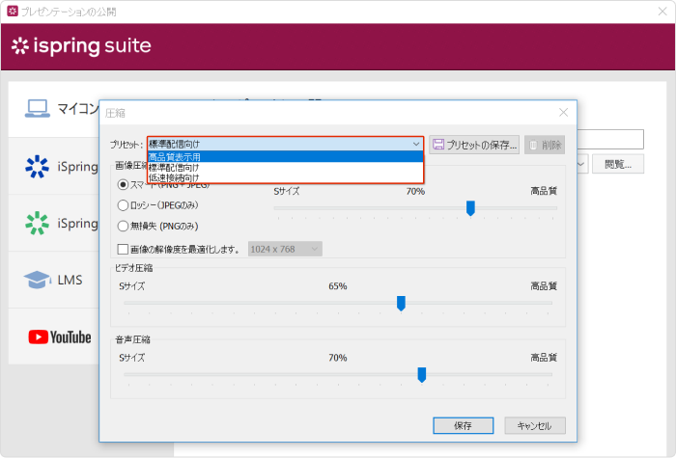
Task: Click the ispring suite logo in header
Action: coord(81,45)
